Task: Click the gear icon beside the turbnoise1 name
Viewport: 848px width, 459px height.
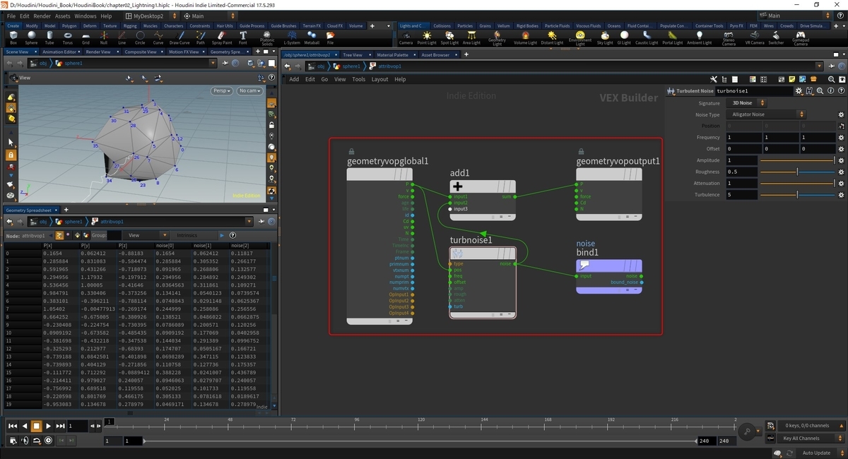Action: tap(799, 90)
